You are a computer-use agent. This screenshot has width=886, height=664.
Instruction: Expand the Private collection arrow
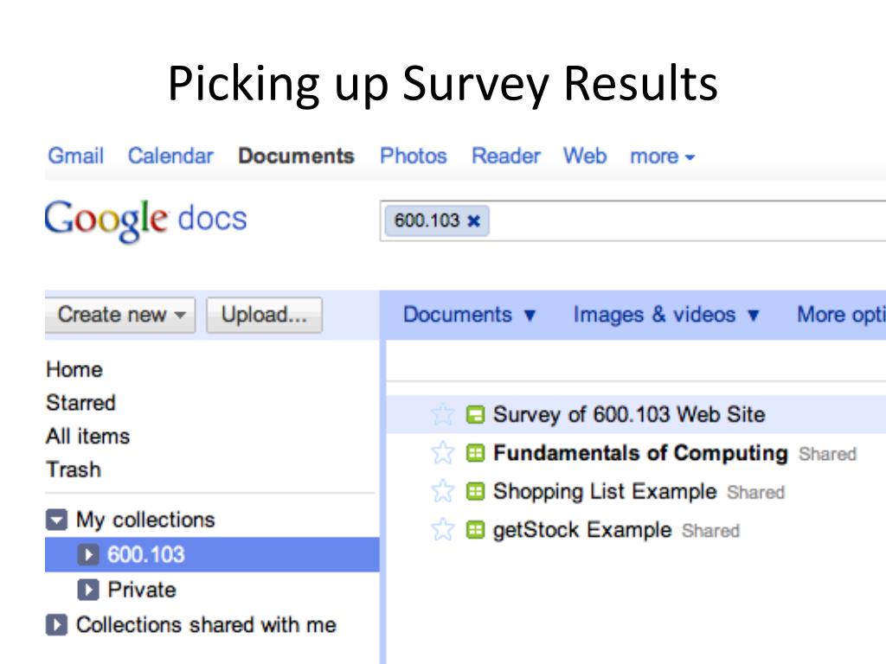pos(88,590)
